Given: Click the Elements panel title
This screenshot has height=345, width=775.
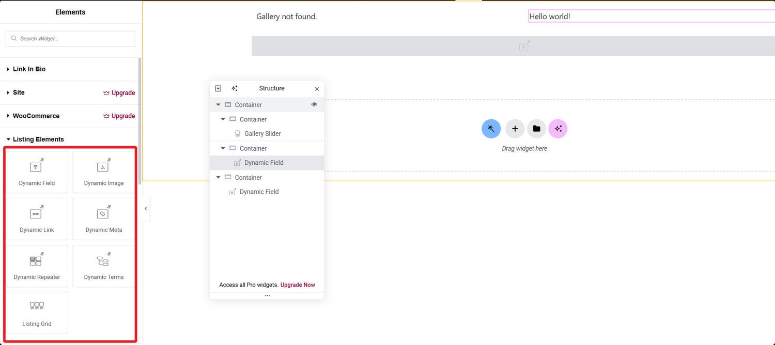Looking at the screenshot, I should tap(70, 12).
